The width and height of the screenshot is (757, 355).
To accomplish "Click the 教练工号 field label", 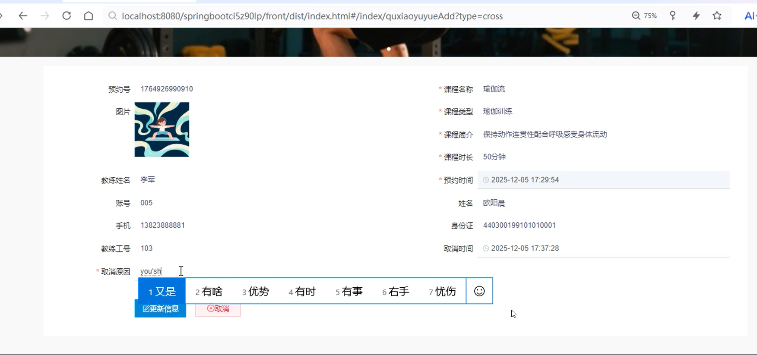I will point(116,249).
